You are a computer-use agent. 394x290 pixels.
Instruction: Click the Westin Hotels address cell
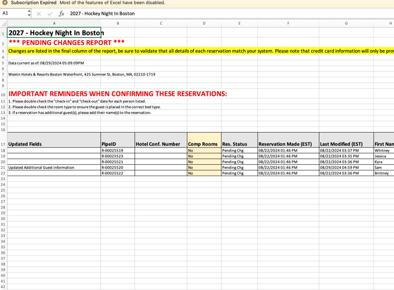tap(54, 74)
